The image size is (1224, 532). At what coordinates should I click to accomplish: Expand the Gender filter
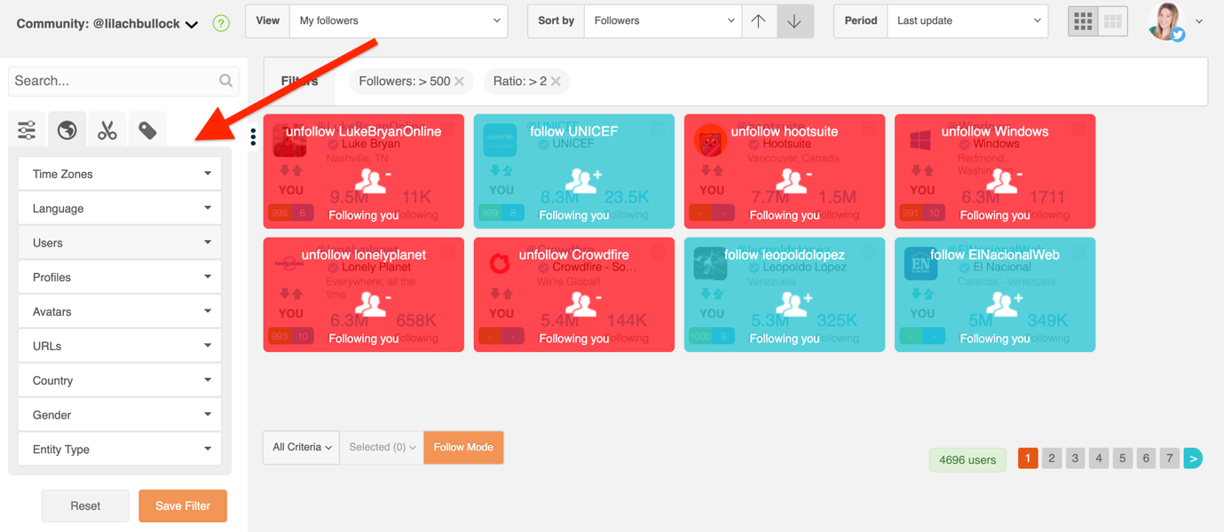(x=120, y=415)
